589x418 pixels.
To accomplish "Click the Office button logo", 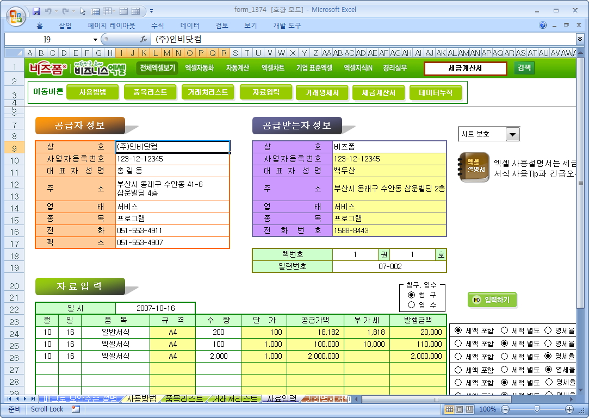I will coord(15,14).
